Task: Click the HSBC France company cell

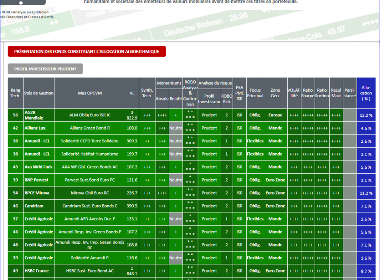Action: pos(39,271)
